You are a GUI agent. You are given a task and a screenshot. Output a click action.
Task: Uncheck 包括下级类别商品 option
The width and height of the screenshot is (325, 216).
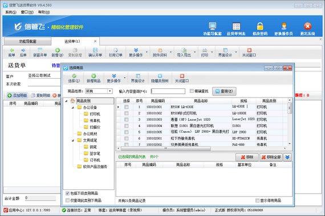[67, 193]
